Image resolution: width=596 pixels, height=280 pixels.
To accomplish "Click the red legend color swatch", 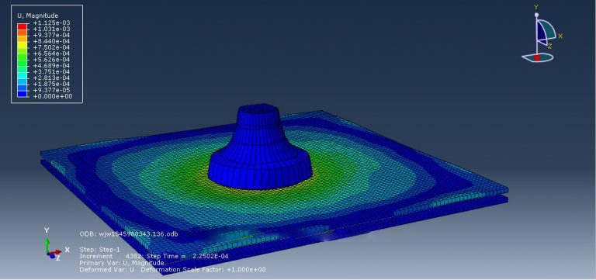I will click(23, 26).
